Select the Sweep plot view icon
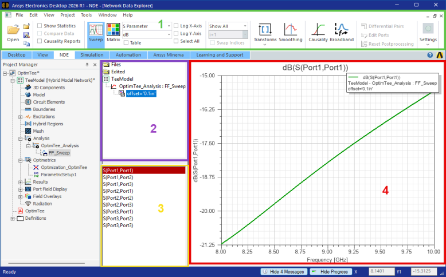The image size is (446, 277). click(96, 33)
